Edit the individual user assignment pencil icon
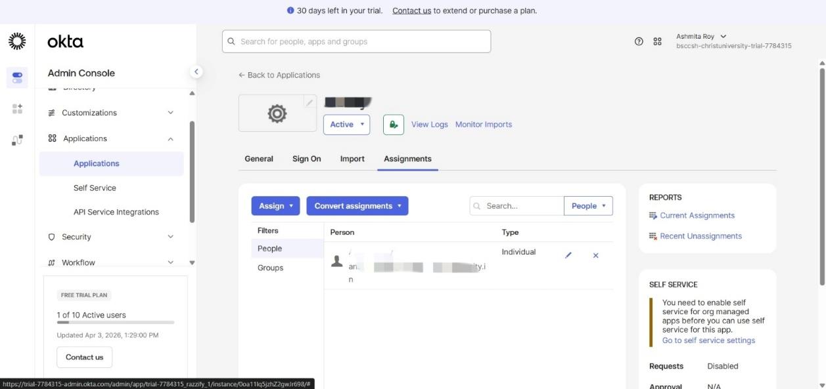The width and height of the screenshot is (826, 389). coord(568,256)
